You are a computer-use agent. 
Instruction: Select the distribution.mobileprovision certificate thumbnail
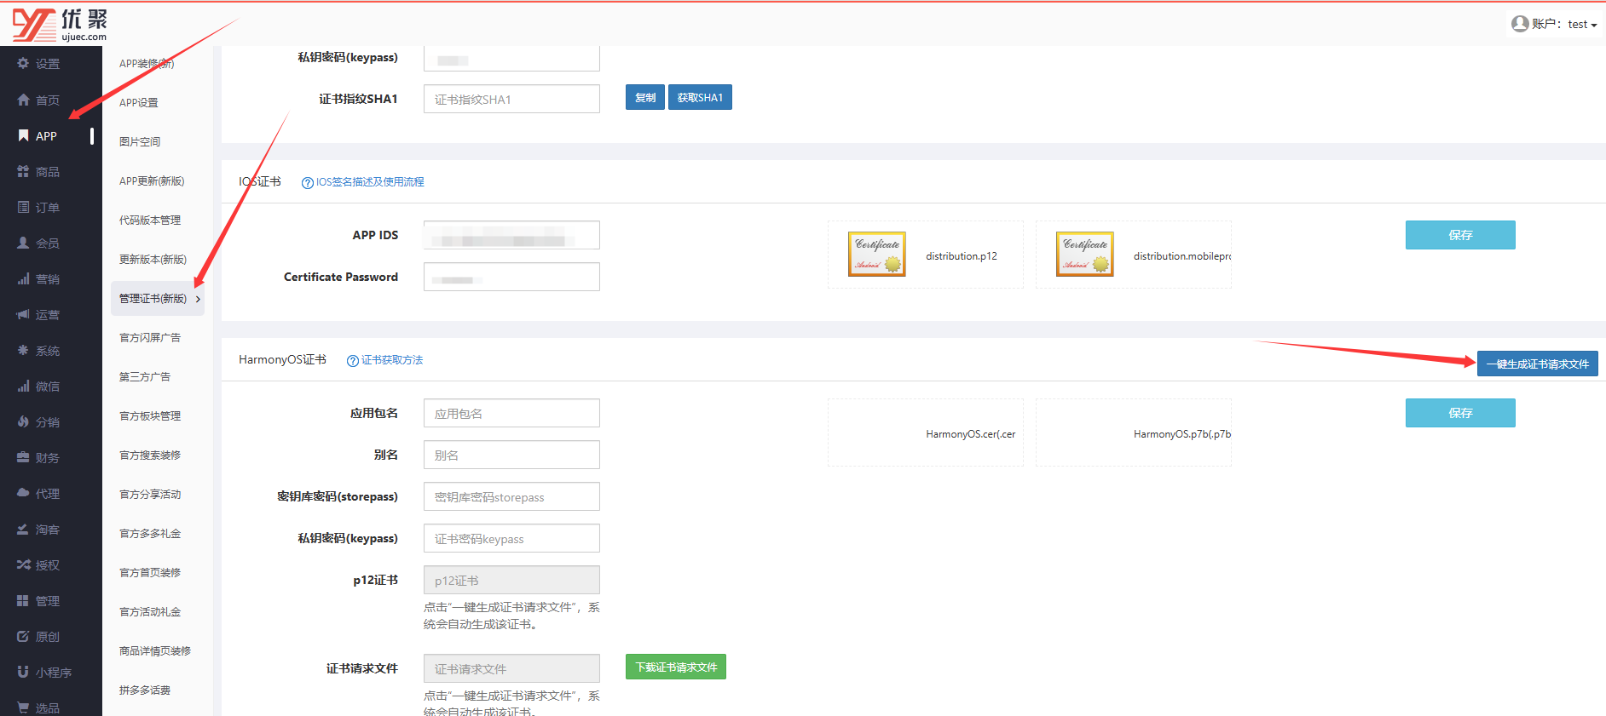1084,255
